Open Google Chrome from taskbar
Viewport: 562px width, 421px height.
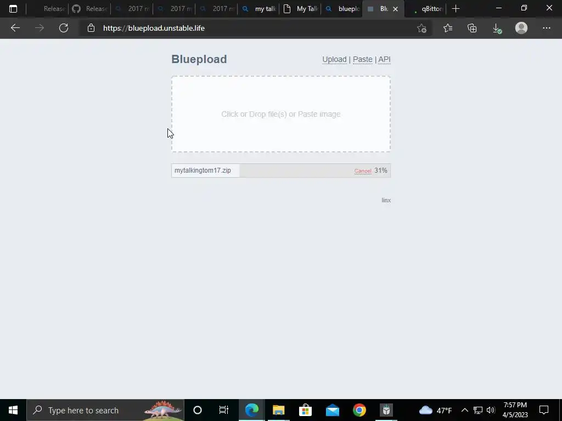[x=359, y=410]
